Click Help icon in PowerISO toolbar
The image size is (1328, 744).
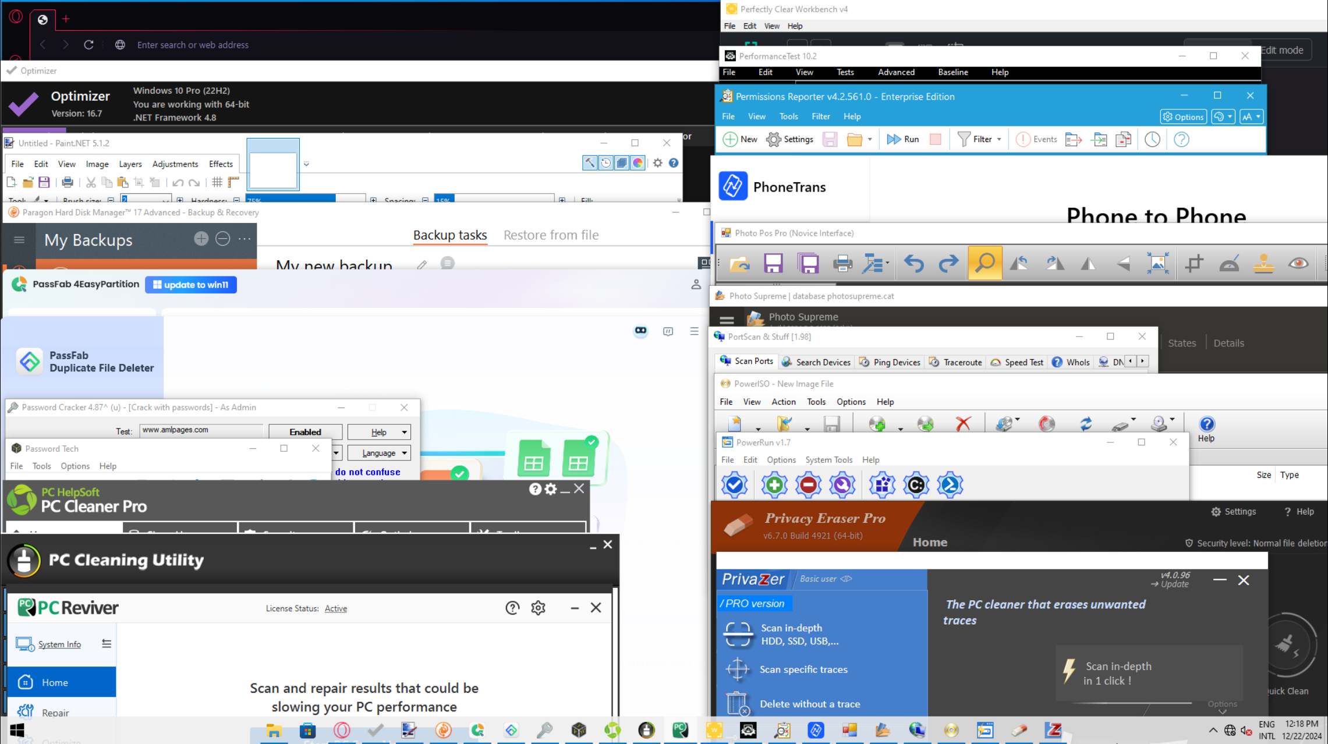(1206, 429)
